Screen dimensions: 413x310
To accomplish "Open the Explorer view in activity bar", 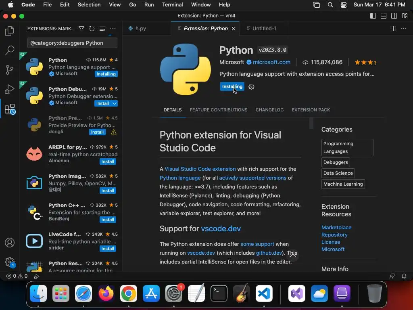I will click(10, 31).
